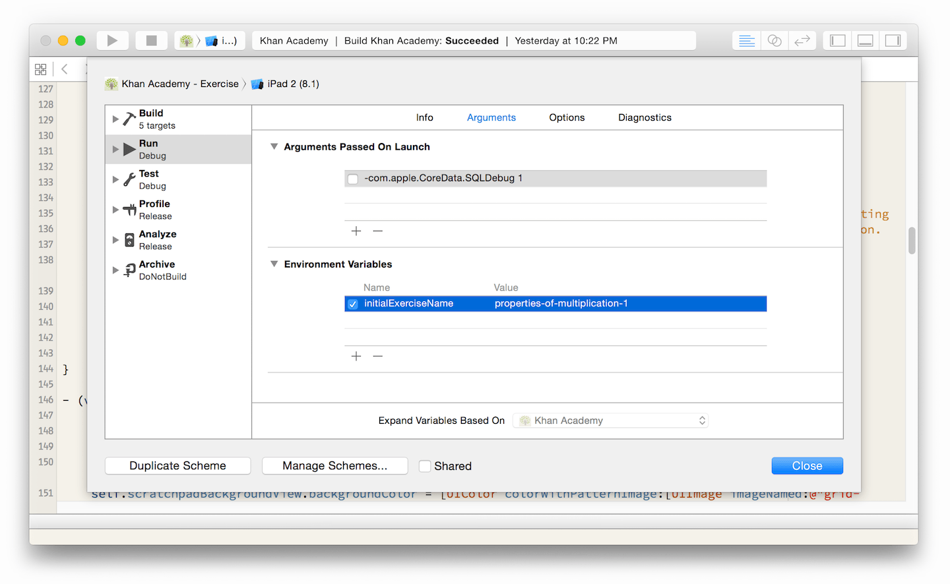
Task: Expand the Test action disclosure triangle
Action: (115, 180)
